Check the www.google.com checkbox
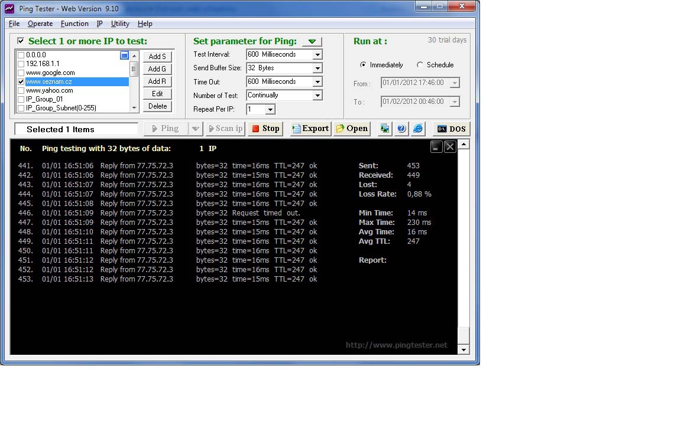 (x=21, y=73)
